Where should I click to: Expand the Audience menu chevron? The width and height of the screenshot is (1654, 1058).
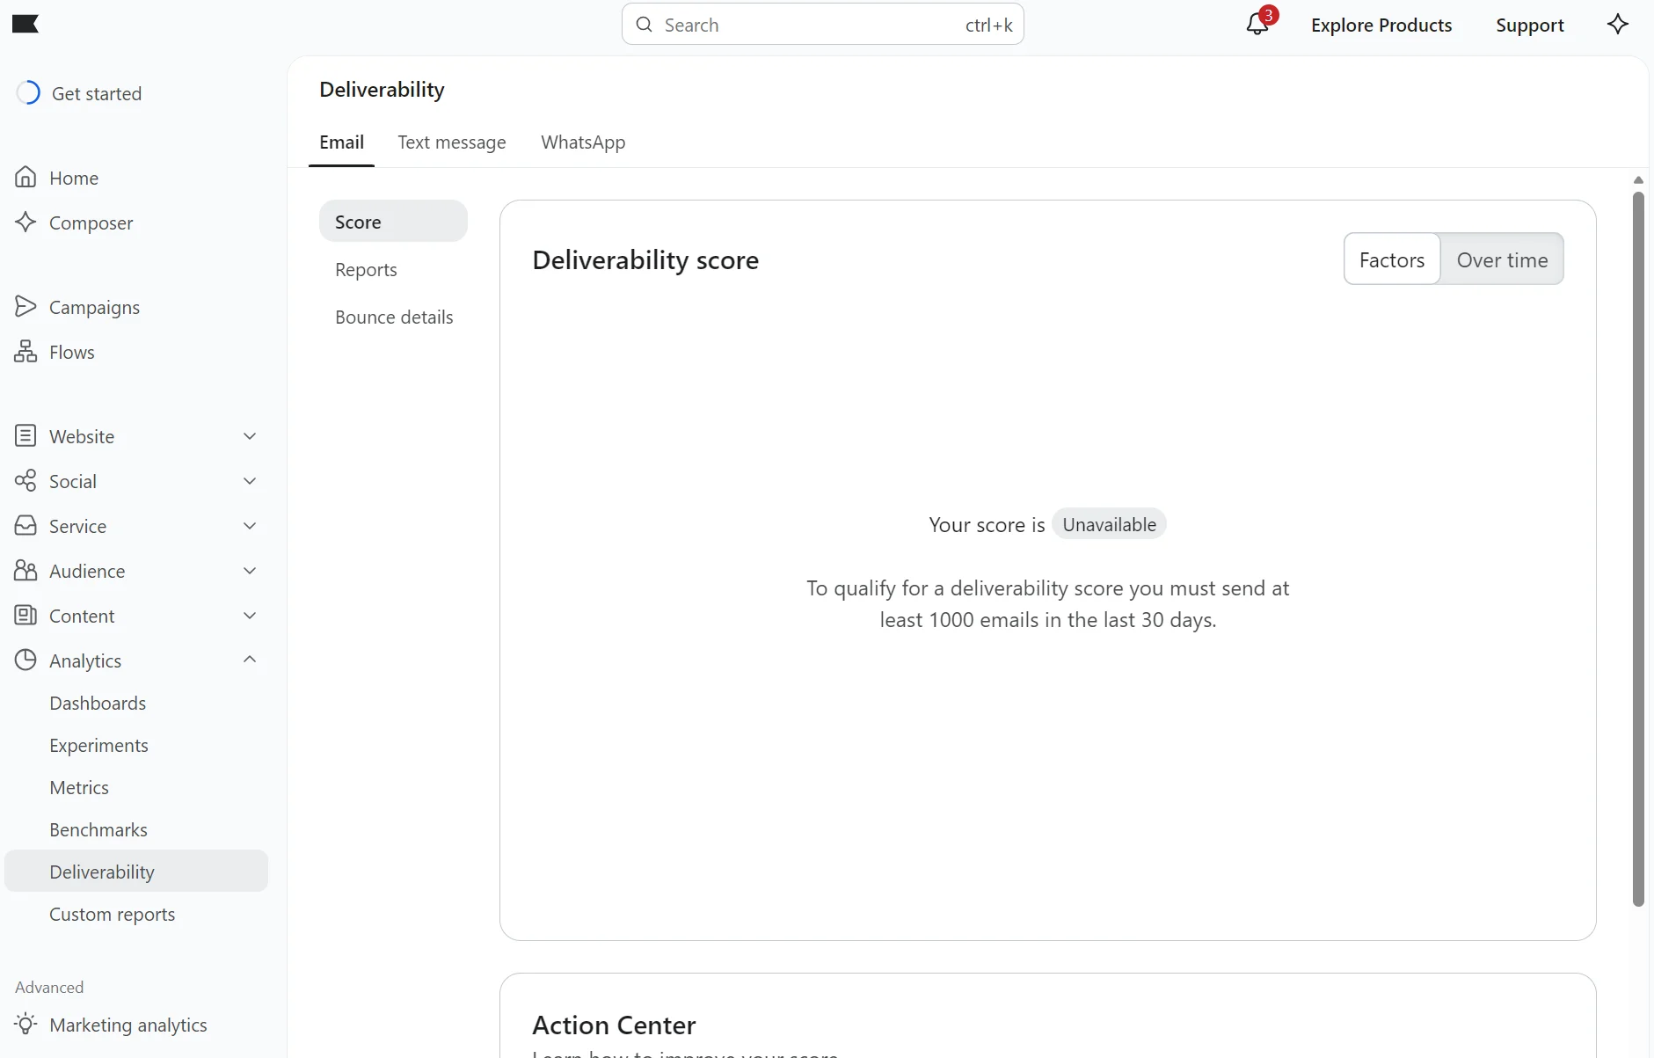pos(250,571)
